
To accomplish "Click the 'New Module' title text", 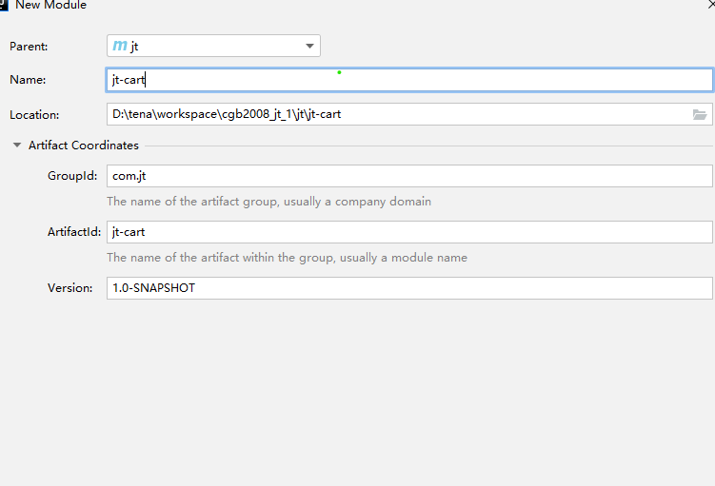I will pos(51,5).
